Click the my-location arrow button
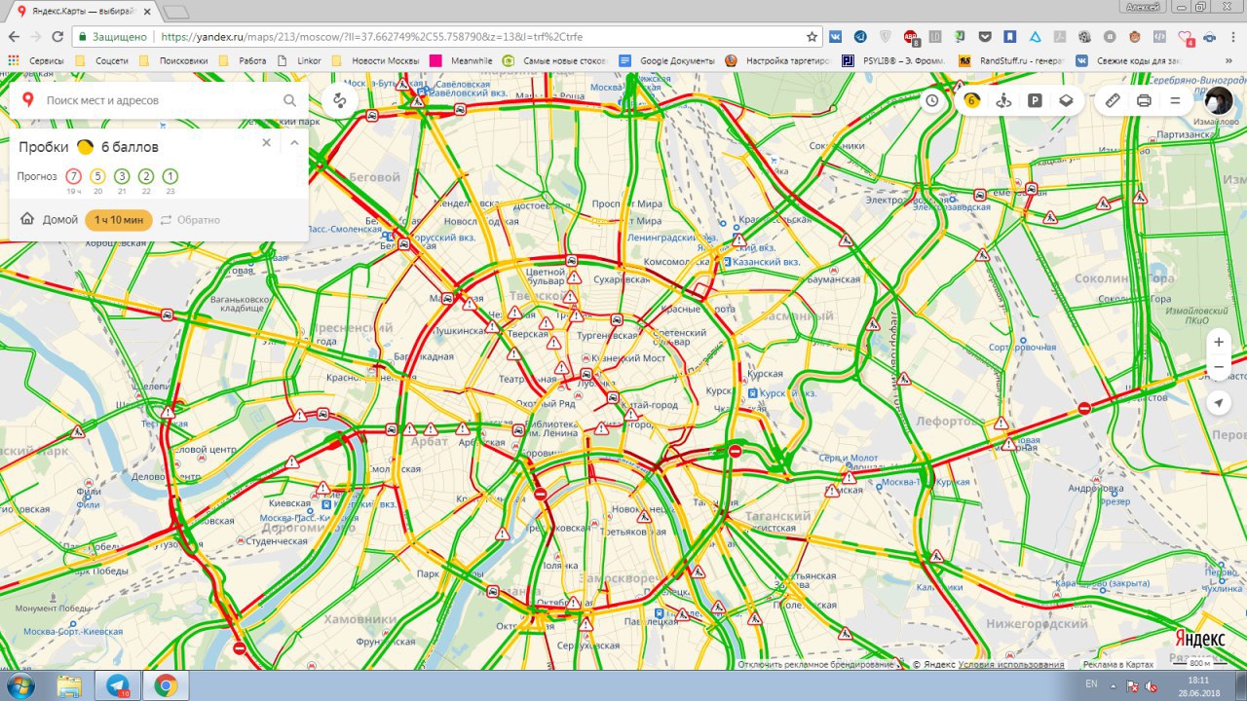This screenshot has width=1247, height=701. pyautogui.click(x=1219, y=403)
